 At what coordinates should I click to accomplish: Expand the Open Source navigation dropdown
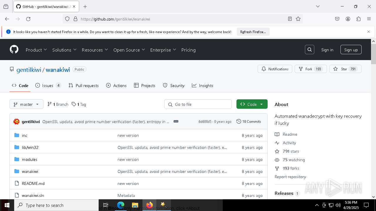click(129, 50)
